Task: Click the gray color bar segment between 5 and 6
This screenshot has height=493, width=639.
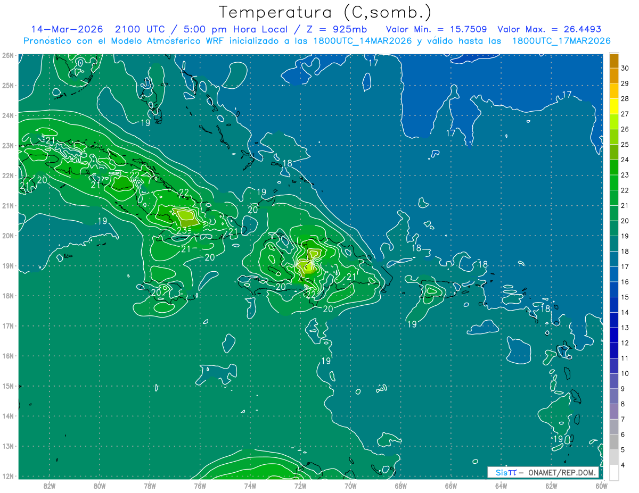Action: tap(614, 442)
